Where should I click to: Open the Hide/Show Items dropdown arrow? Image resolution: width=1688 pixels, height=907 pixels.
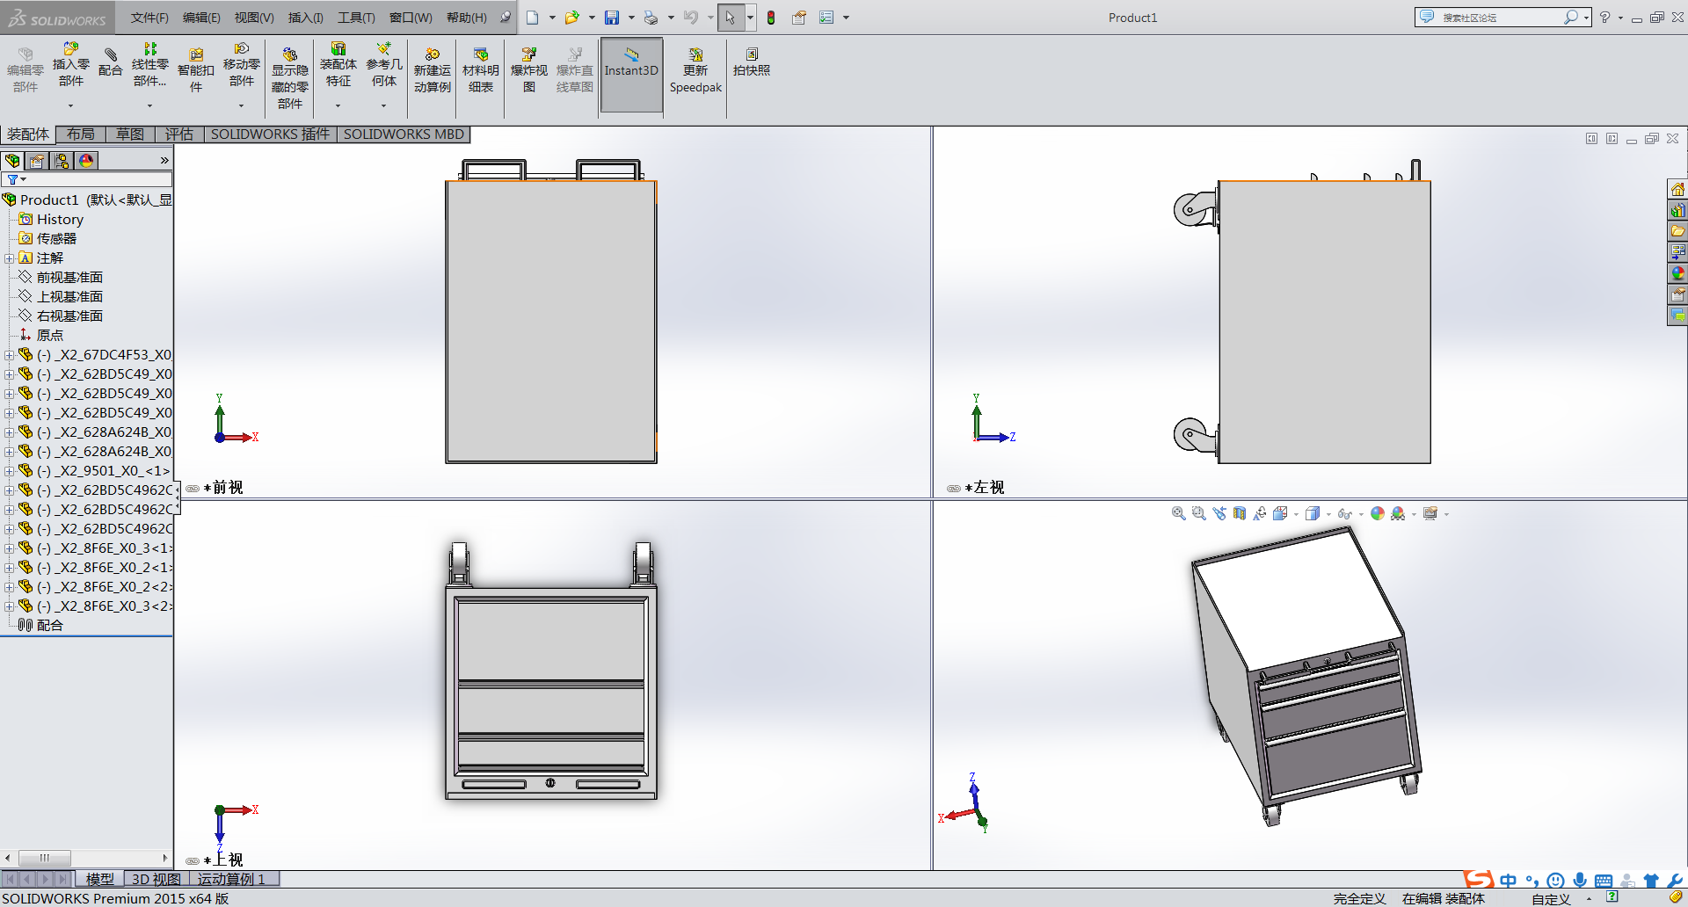[x=1361, y=514]
